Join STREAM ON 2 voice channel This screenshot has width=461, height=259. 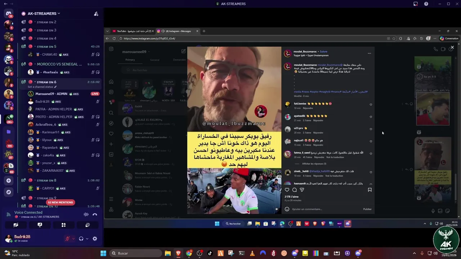pyautogui.click(x=61, y=22)
